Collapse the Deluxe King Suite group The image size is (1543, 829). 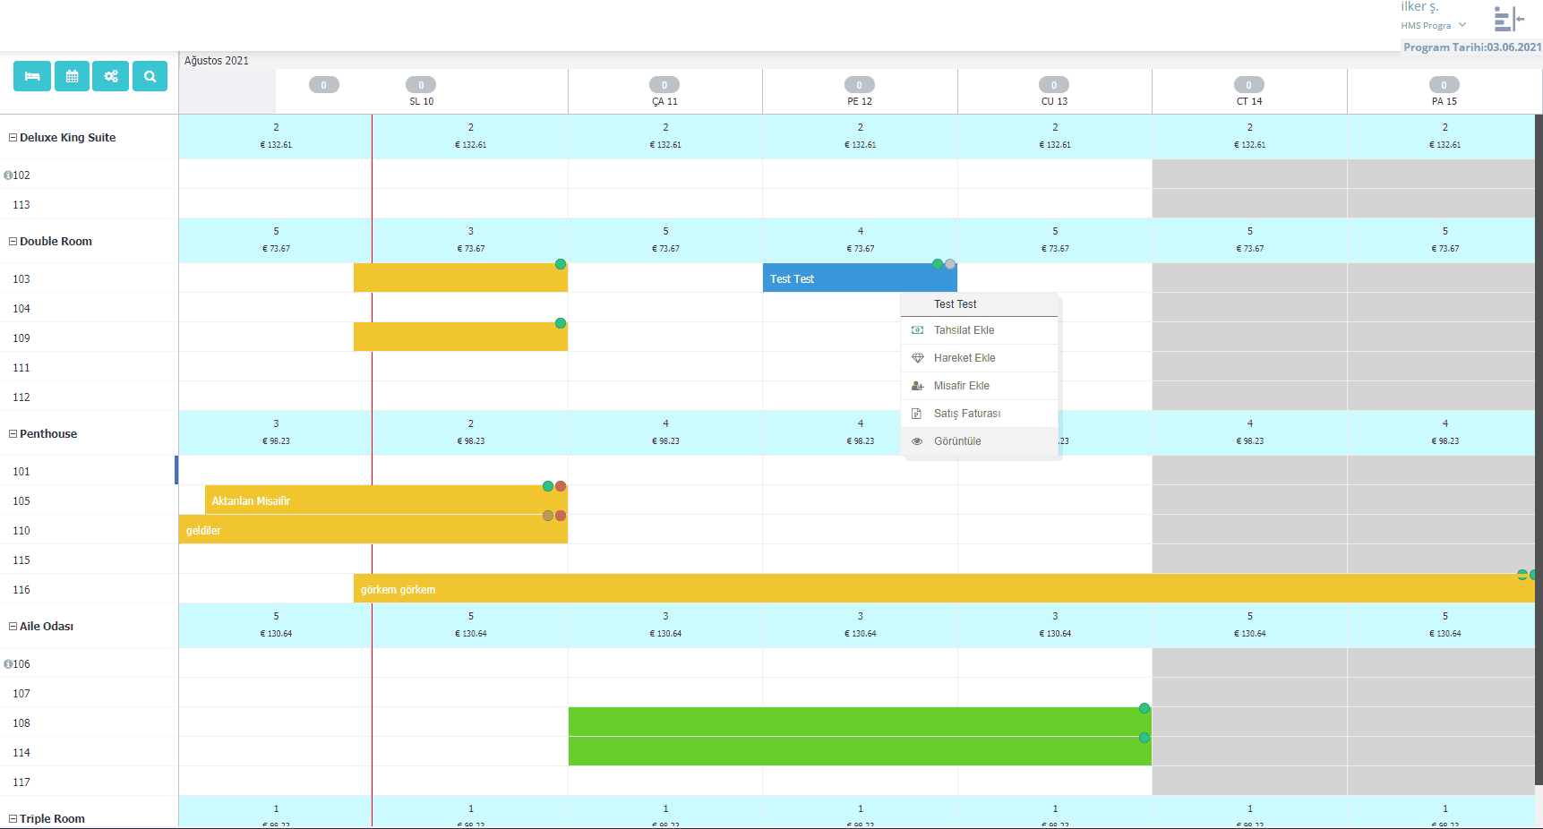point(13,138)
